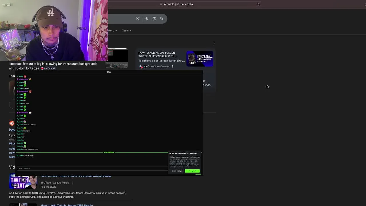Image resolution: width=366 pixels, height=206 pixels.
Task: Click 'Feb 10, 2023' date text
Action: pos(48,187)
